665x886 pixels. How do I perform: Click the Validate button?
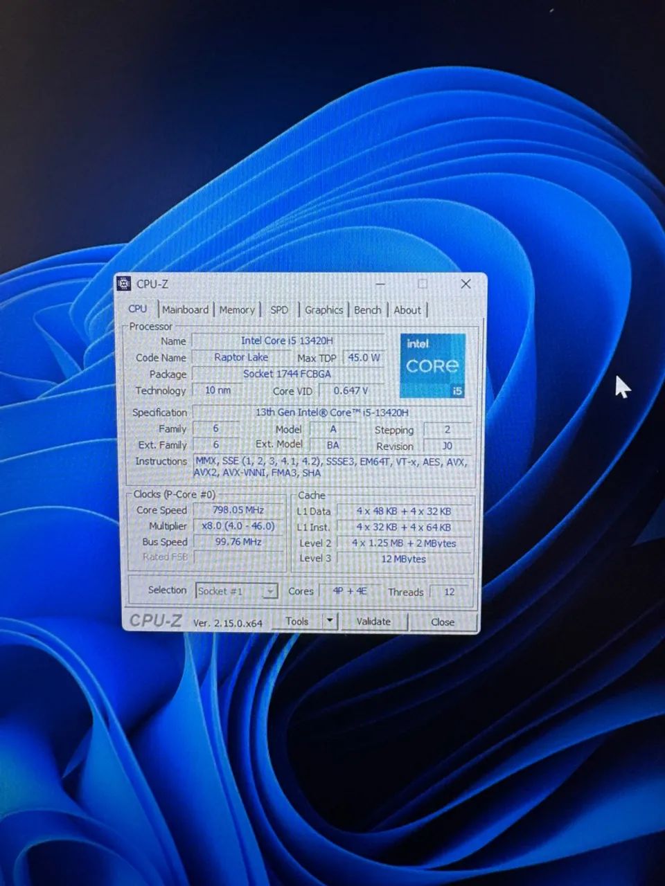[373, 621]
